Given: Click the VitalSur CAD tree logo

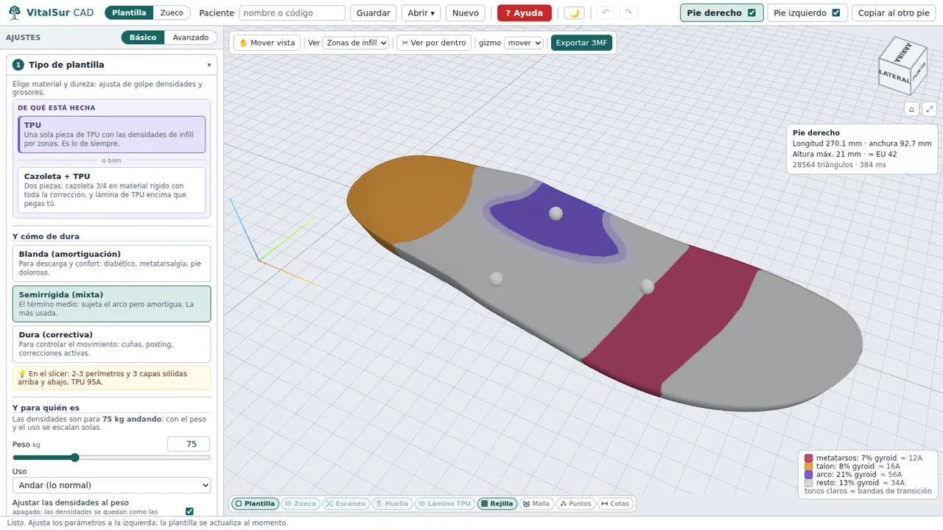Looking at the screenshot, I should [x=15, y=13].
